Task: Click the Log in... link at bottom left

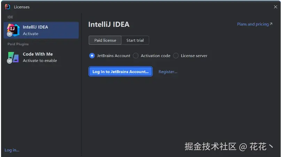Action: tap(12, 150)
